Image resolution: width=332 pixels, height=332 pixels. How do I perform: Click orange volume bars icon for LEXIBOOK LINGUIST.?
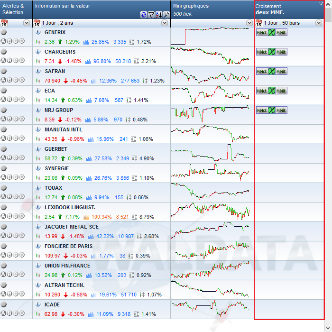point(86,217)
